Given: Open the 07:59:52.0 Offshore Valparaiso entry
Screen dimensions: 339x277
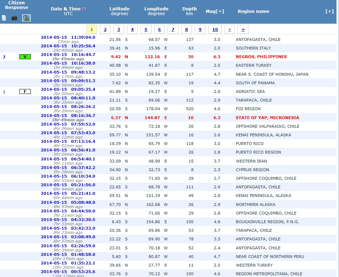Looking at the screenshot, I should [68, 125].
